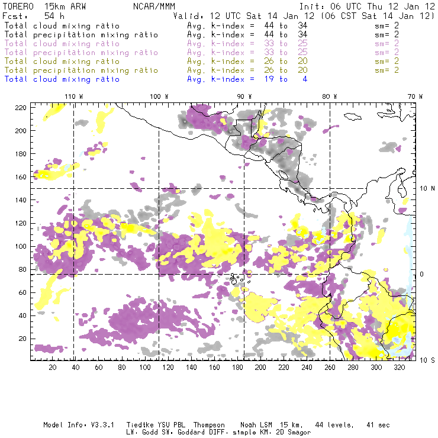Click "2D Smagor" at the footer end
The width and height of the screenshot is (438, 438).
294,433
